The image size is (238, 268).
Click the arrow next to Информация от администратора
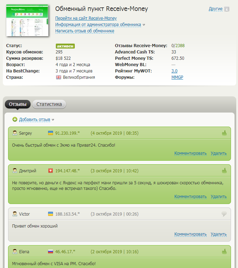(144, 25)
